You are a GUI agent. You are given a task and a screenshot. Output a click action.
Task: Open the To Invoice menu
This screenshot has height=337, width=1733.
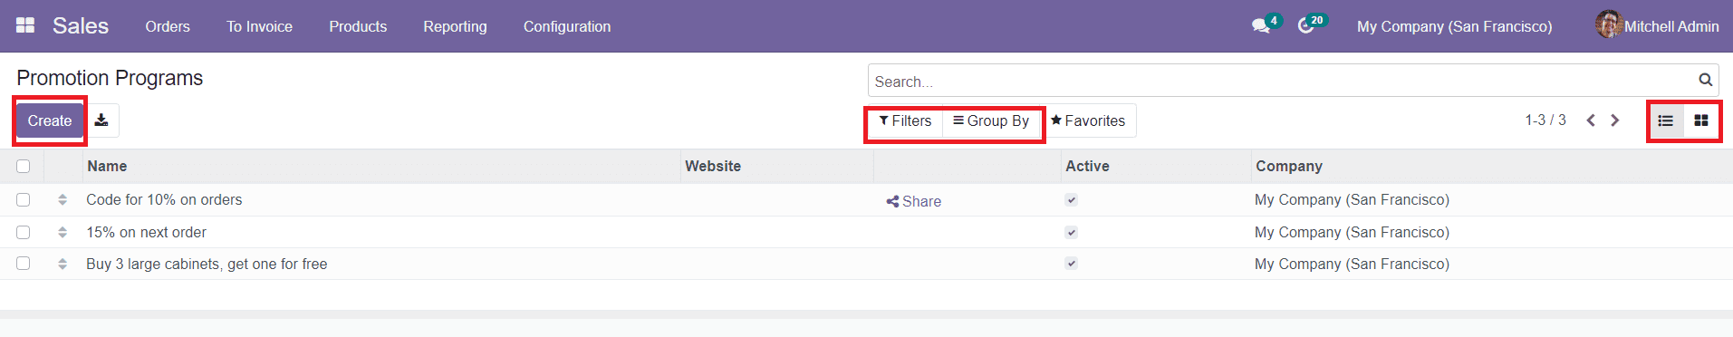(259, 26)
